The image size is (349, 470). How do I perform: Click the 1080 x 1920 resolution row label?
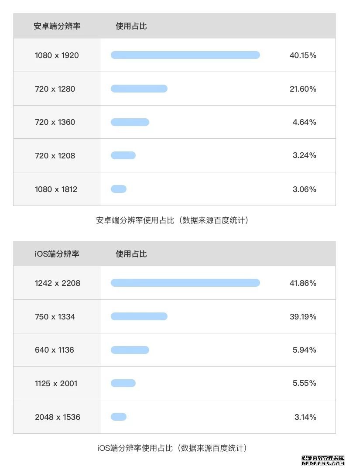57,55
